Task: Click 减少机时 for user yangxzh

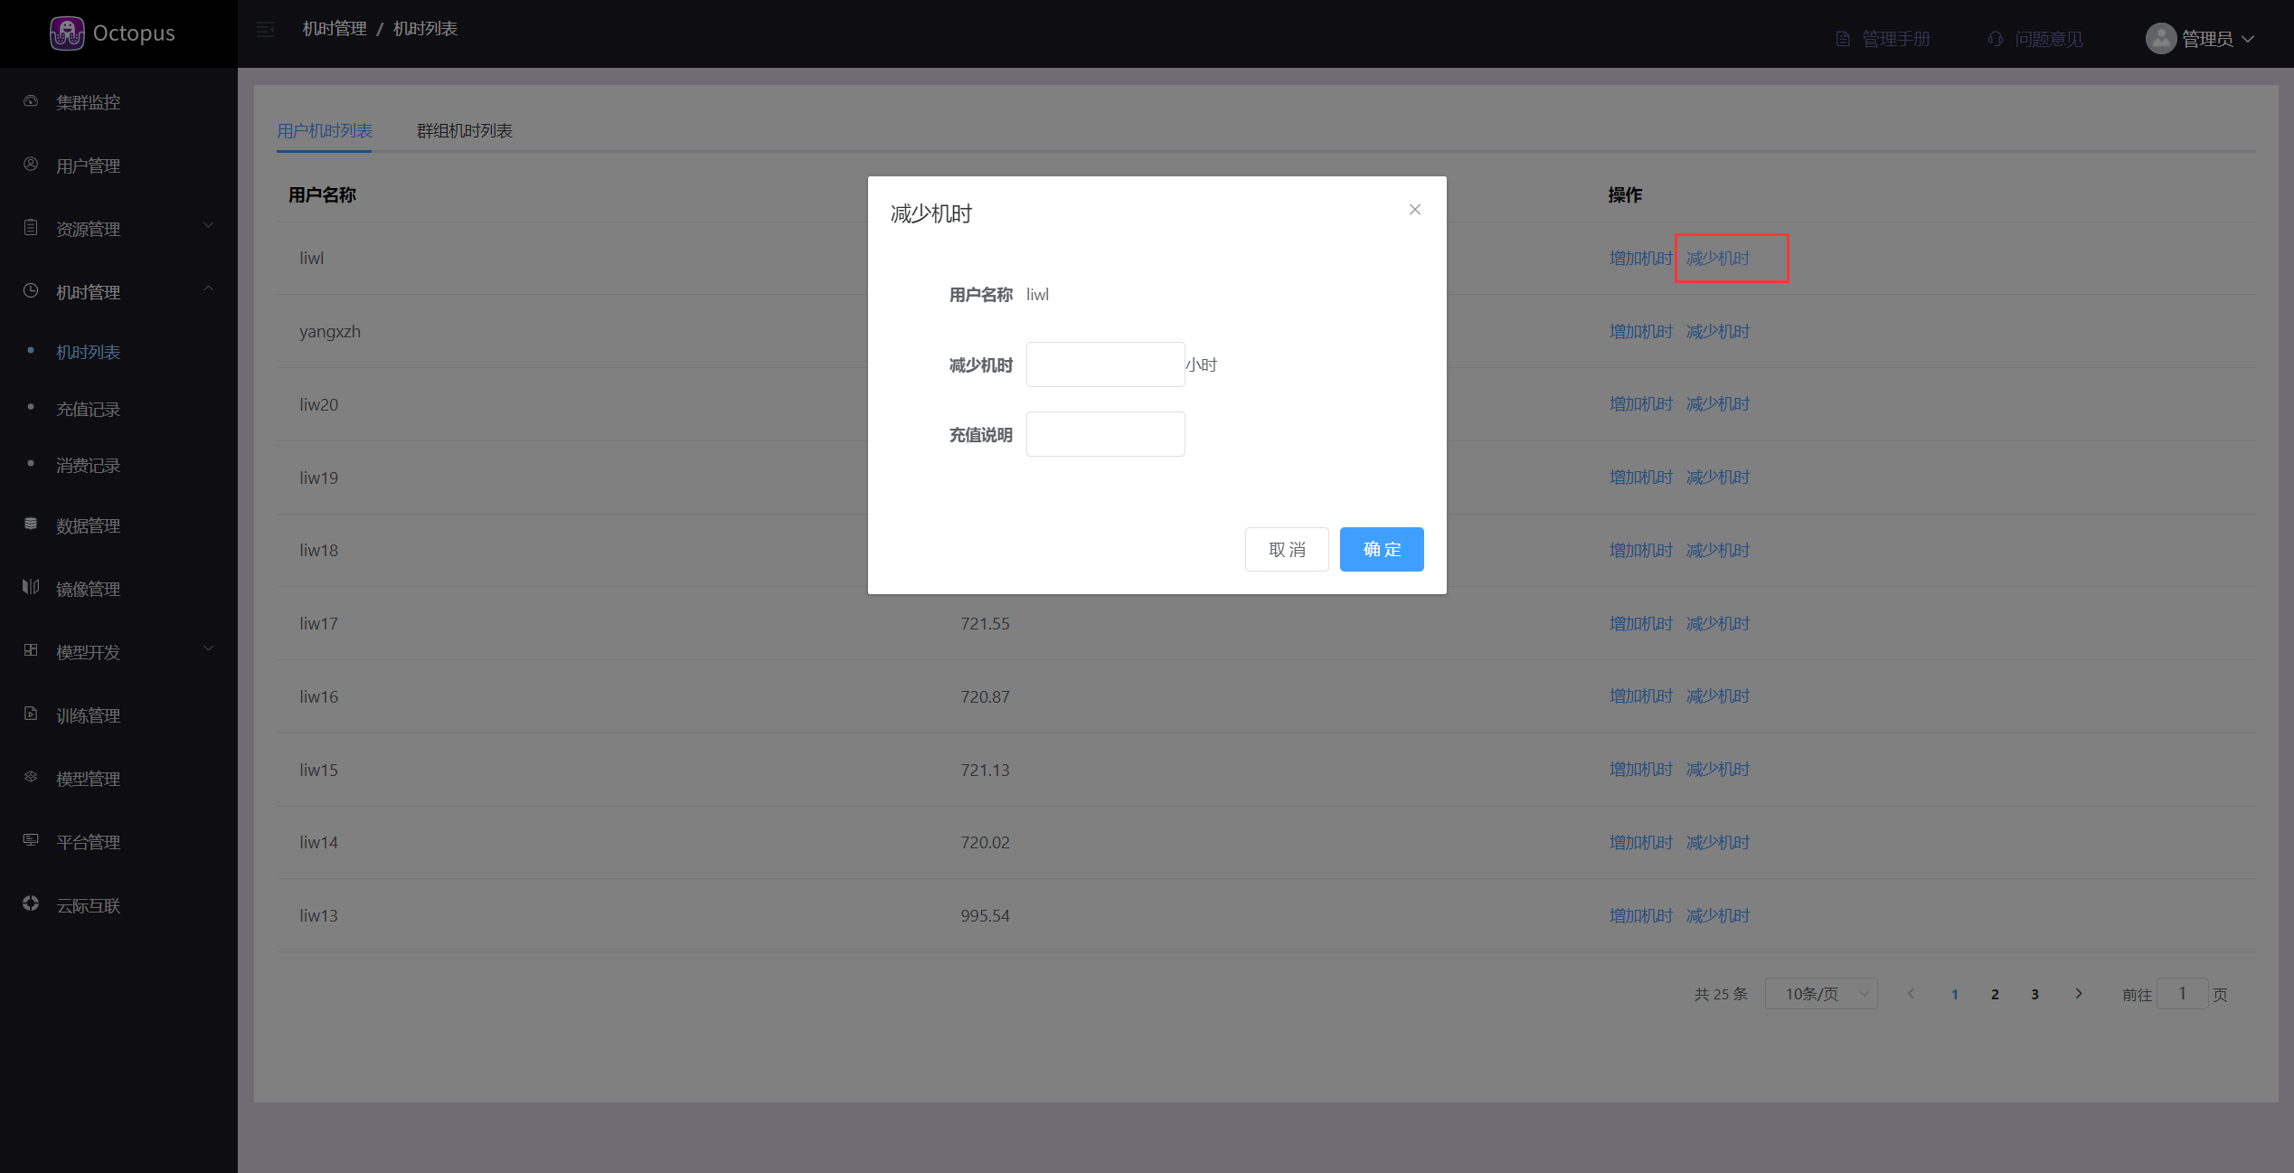Action: pos(1718,332)
